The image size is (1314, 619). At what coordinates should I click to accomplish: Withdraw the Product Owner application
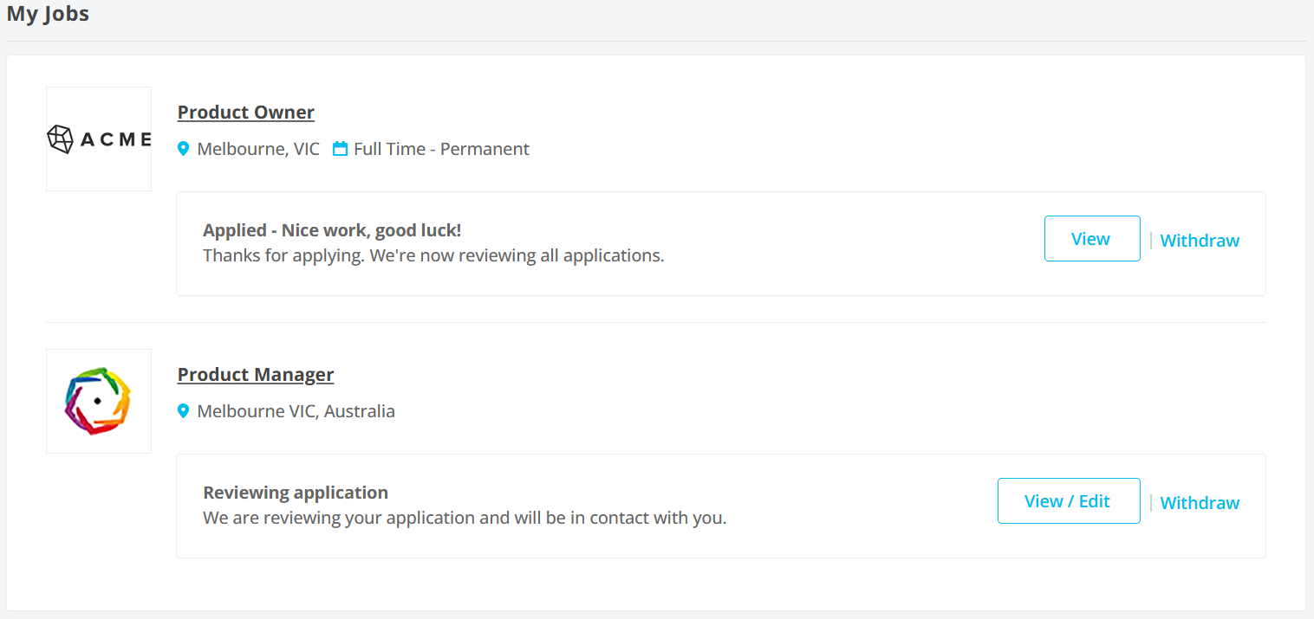tap(1200, 240)
